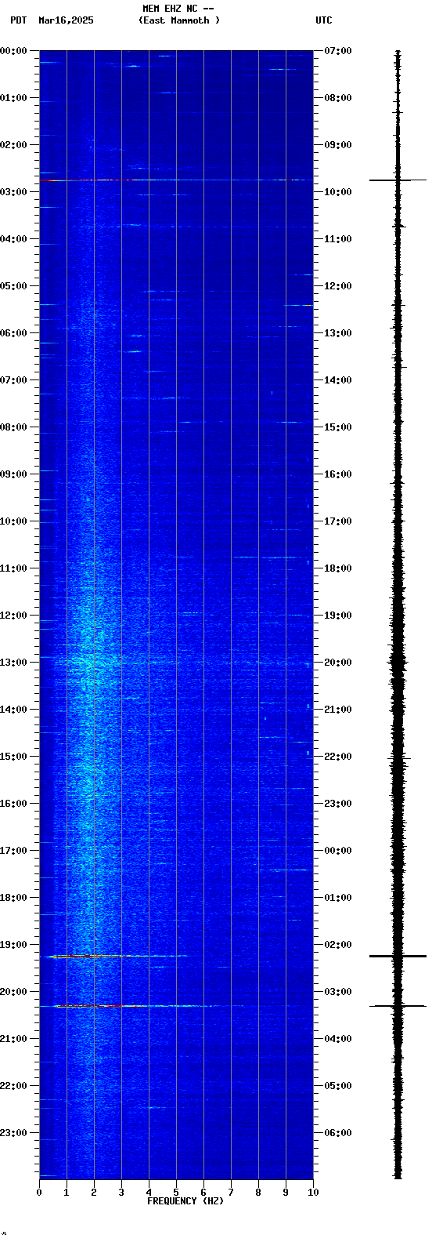Click the 03:00 PDT time label

click(13, 192)
